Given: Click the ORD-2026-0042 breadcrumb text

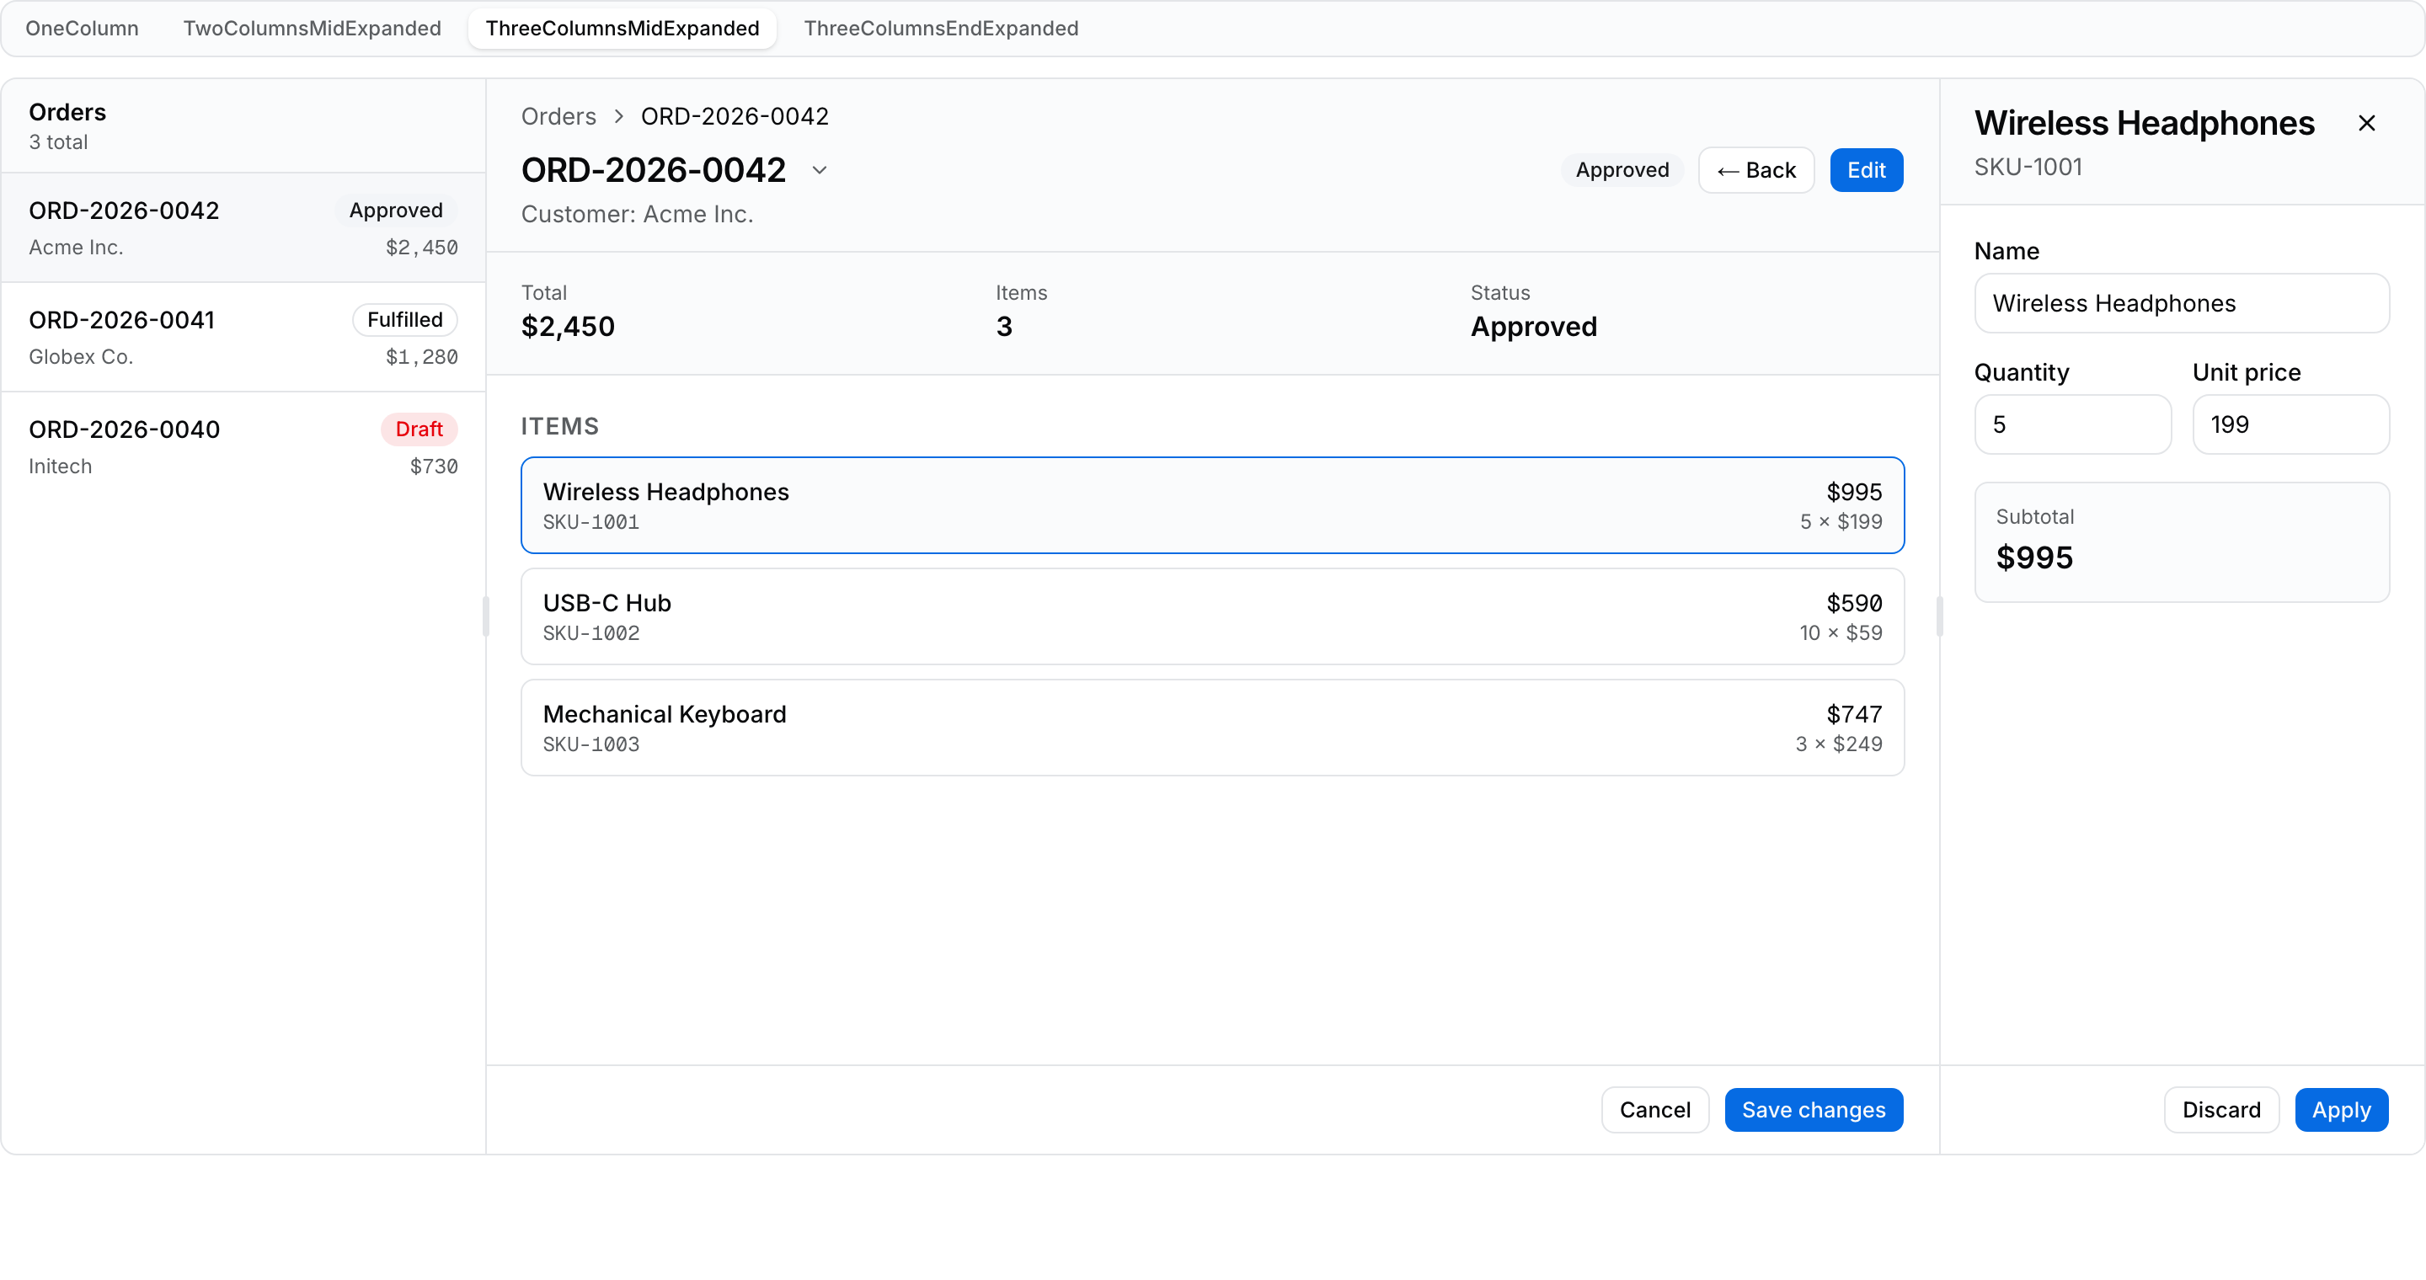Looking at the screenshot, I should 735,117.
